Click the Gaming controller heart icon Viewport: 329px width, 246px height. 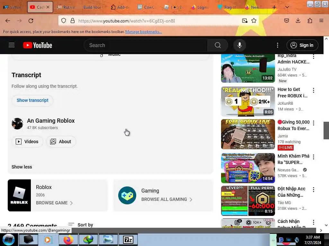click(127, 195)
